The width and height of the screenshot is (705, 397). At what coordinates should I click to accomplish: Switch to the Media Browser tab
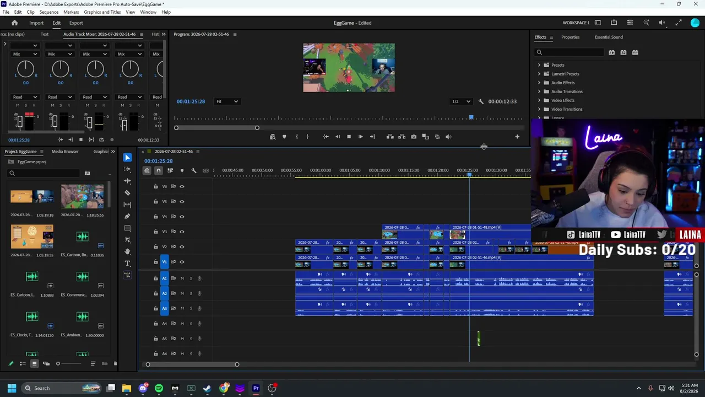(x=65, y=152)
